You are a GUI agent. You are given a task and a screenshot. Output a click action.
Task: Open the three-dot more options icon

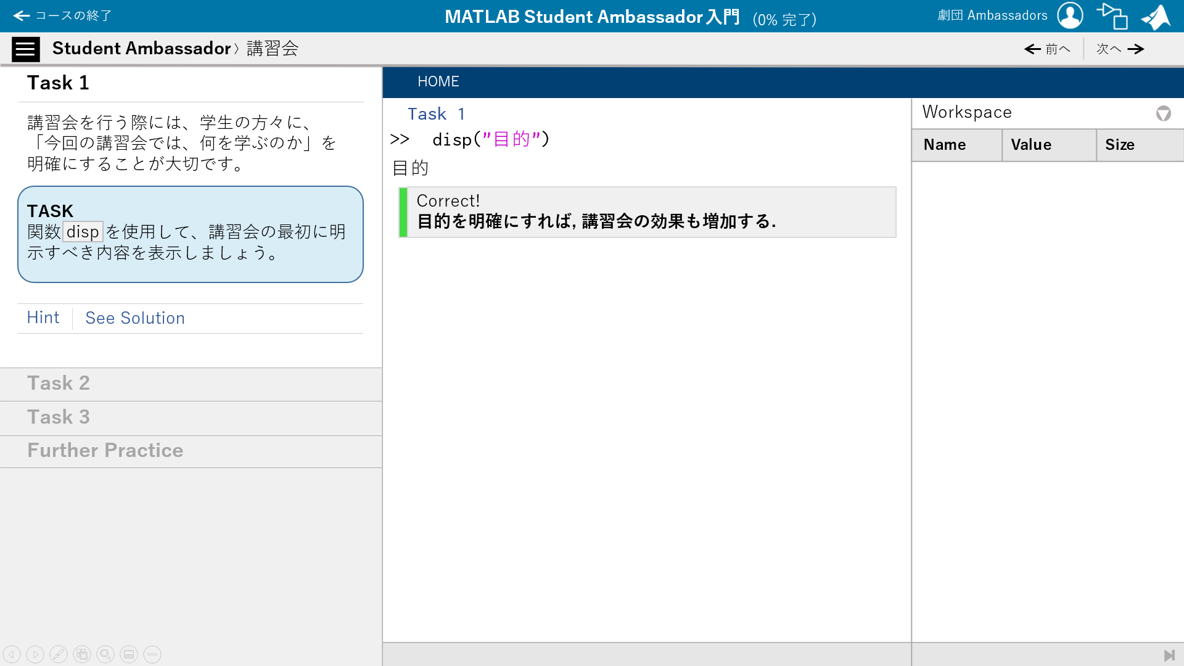click(x=152, y=654)
